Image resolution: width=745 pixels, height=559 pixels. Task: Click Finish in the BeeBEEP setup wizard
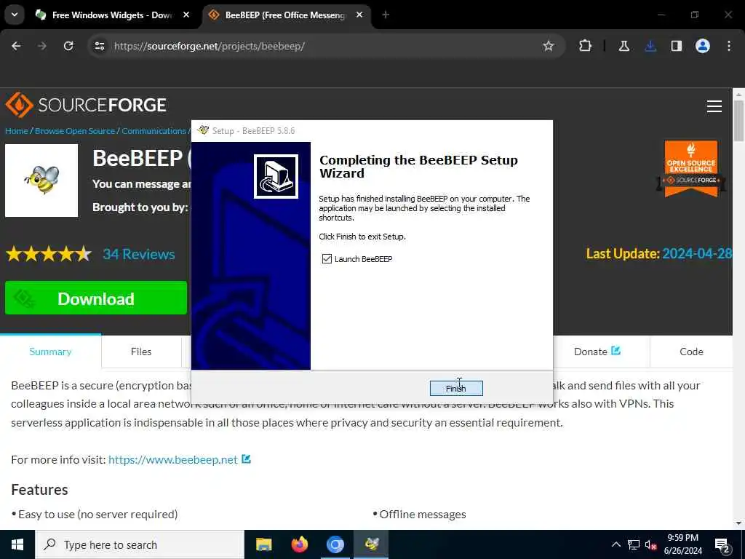click(456, 389)
